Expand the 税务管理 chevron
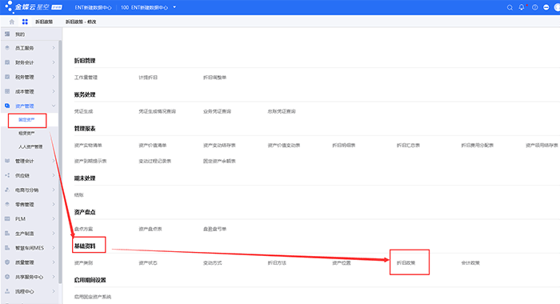 coord(54,77)
